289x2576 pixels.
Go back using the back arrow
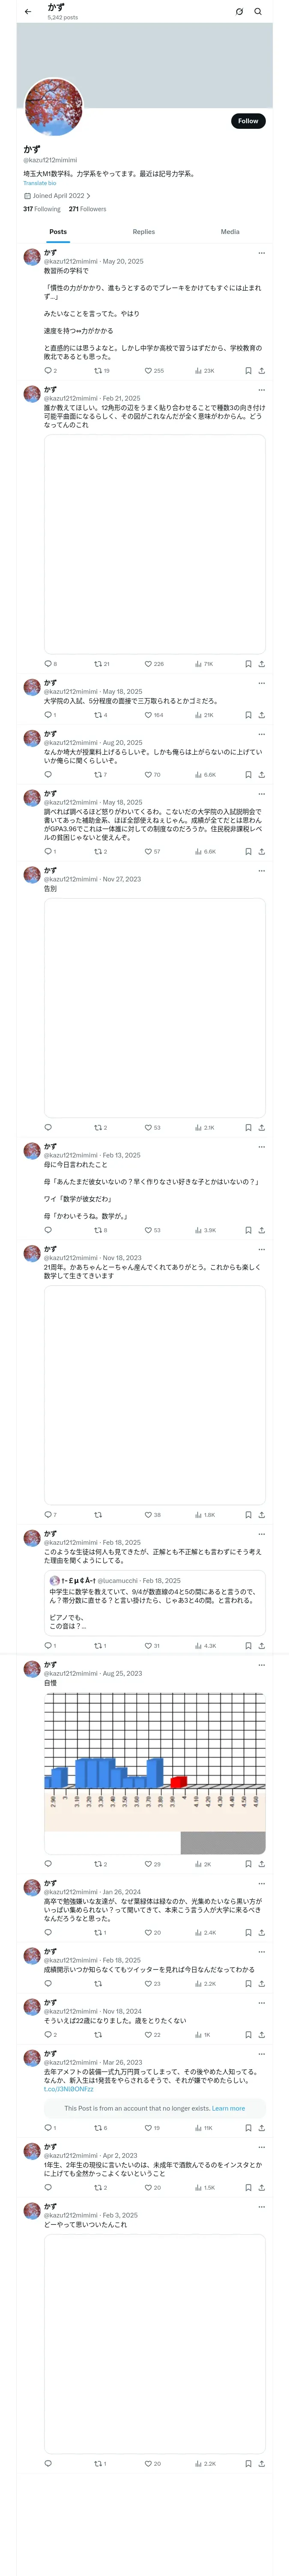[28, 12]
